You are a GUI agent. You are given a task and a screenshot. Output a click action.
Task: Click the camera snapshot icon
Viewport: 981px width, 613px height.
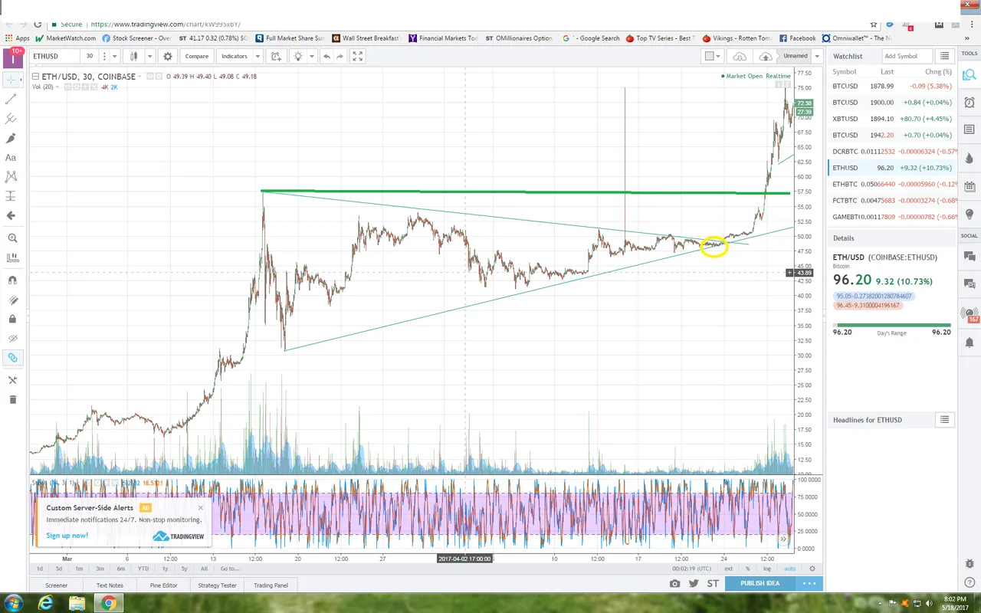674,583
